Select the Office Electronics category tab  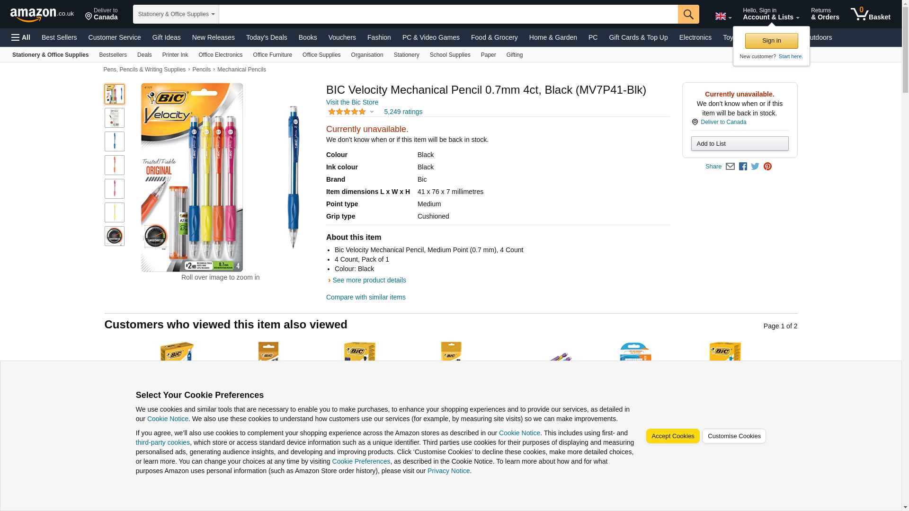coord(220,55)
